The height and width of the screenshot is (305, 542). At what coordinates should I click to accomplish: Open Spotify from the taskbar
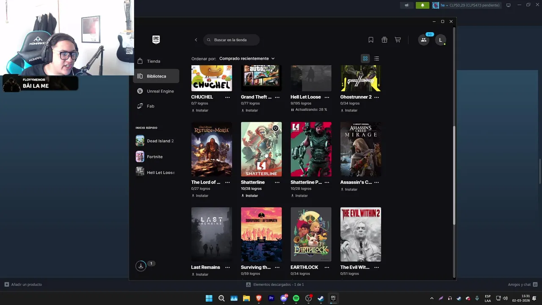(296, 298)
